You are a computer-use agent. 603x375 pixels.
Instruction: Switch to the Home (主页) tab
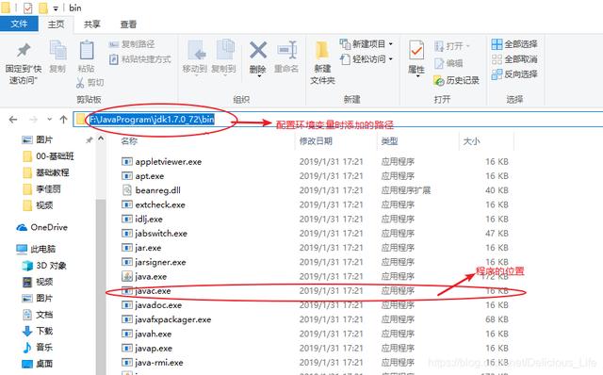click(56, 24)
